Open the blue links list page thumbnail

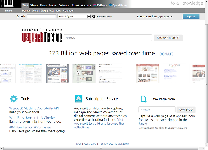pyautogui.click(x=174, y=74)
